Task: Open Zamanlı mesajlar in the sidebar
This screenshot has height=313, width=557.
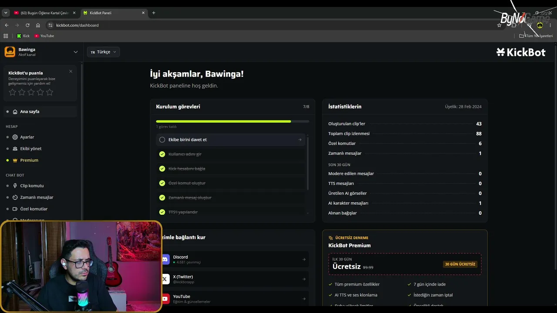Action: click(40, 197)
